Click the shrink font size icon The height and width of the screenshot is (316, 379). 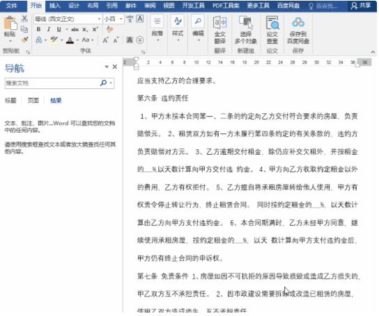pos(116,40)
